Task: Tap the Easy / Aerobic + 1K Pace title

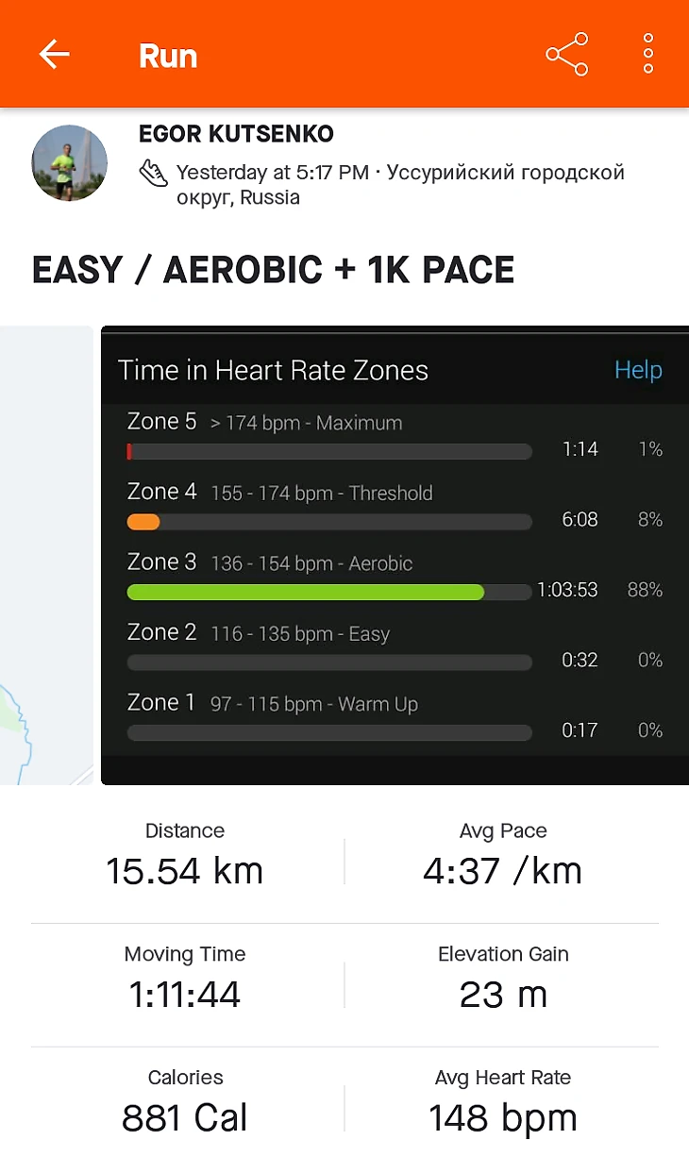Action: [x=273, y=270]
